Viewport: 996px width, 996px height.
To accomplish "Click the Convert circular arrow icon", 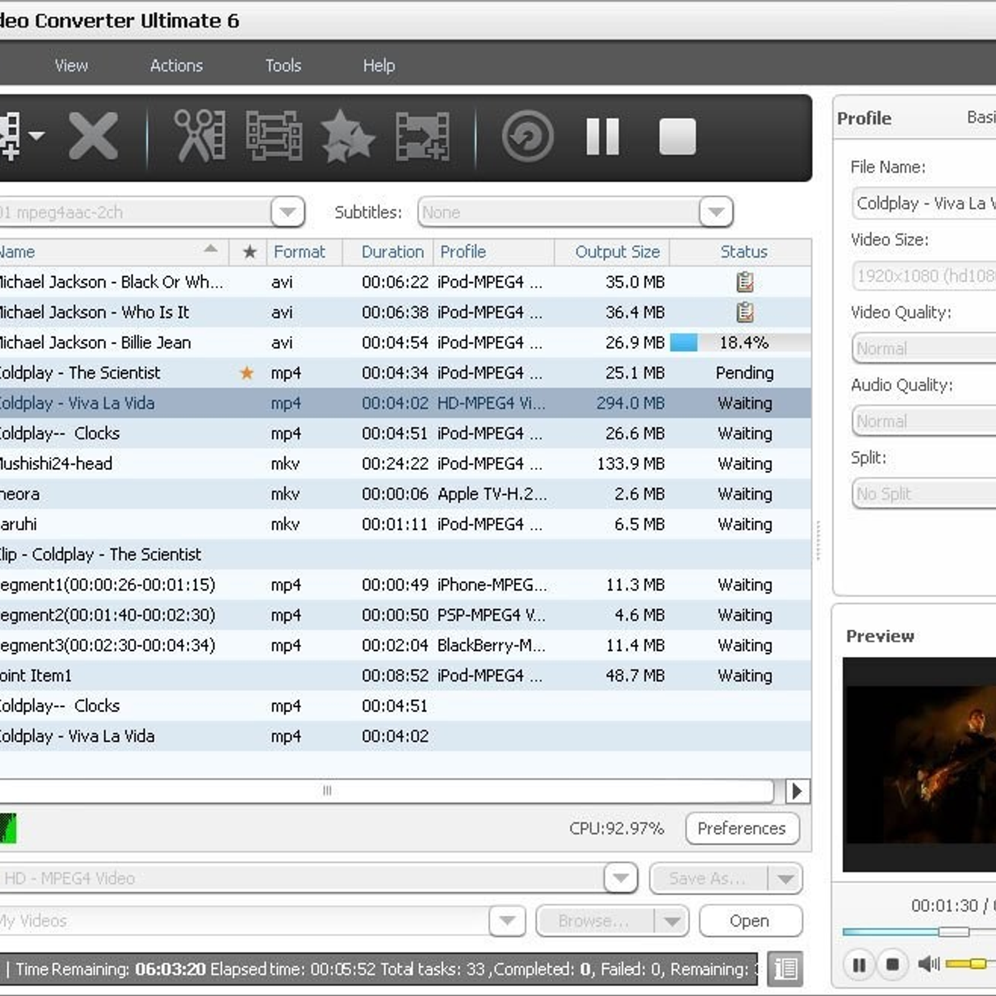I will pyautogui.click(x=527, y=136).
